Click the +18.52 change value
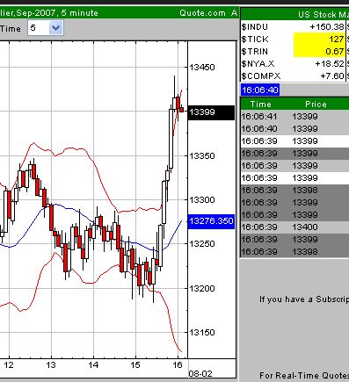 point(330,64)
